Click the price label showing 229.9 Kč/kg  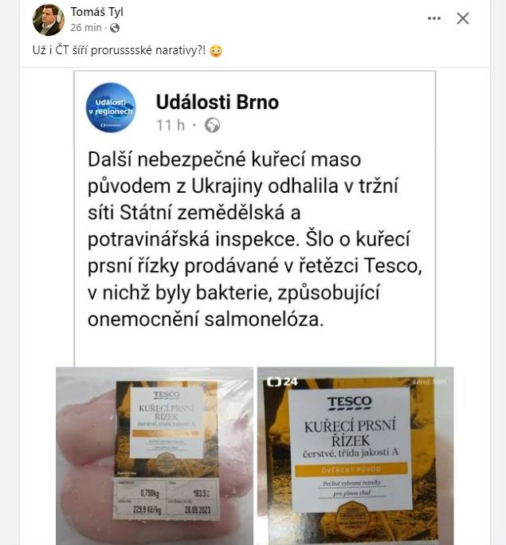[x=140, y=510]
